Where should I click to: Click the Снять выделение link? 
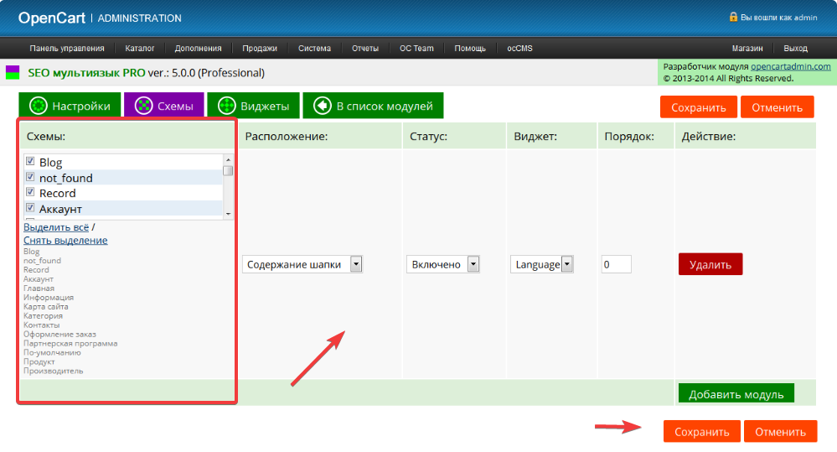(x=65, y=241)
